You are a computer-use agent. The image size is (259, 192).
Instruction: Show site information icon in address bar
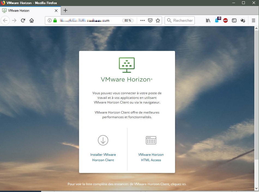point(49,20)
